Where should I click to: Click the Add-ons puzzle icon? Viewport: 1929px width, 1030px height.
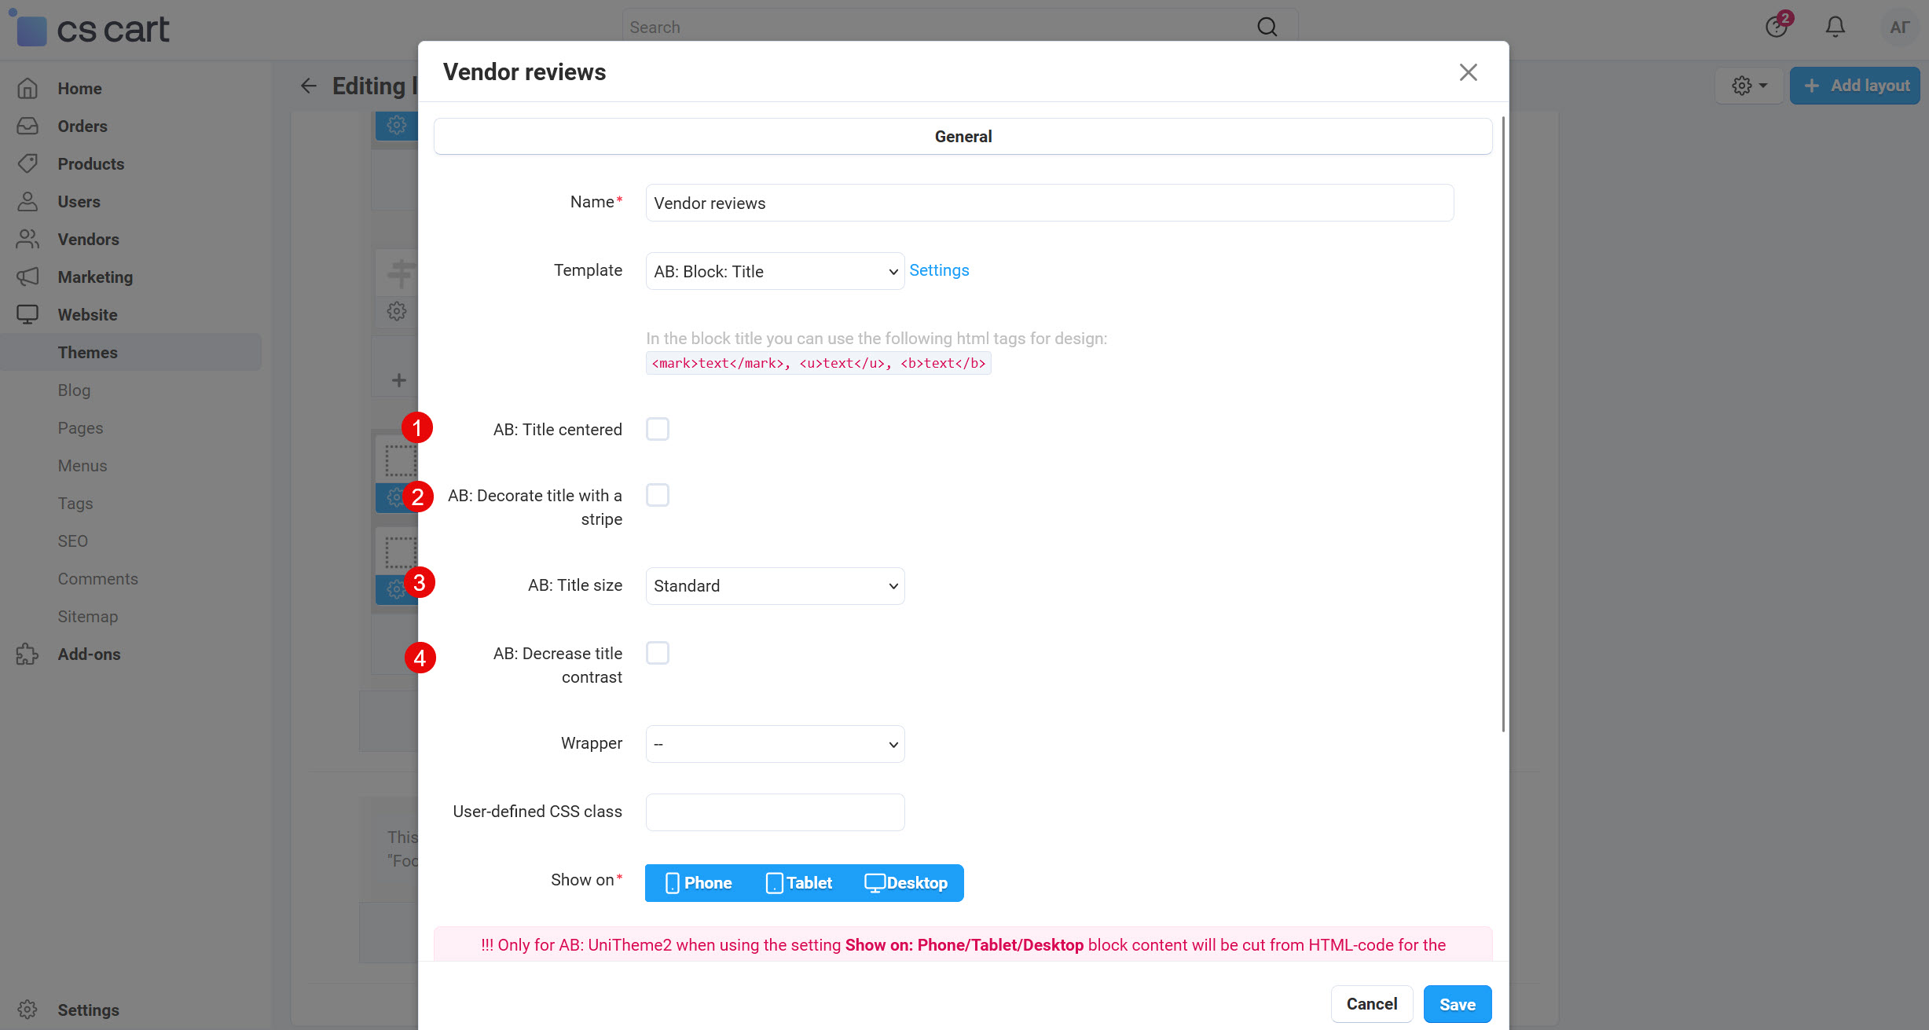click(x=27, y=654)
